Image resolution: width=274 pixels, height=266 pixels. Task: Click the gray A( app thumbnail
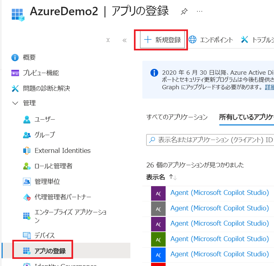158,209
